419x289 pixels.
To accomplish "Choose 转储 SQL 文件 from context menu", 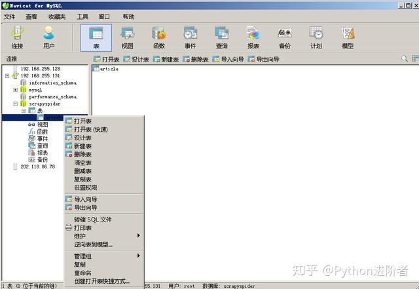I will [104, 220].
